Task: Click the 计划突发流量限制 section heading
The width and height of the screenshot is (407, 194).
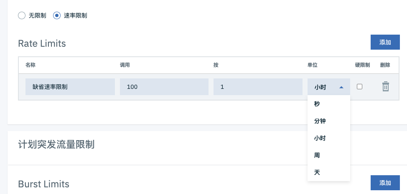Action: point(56,145)
